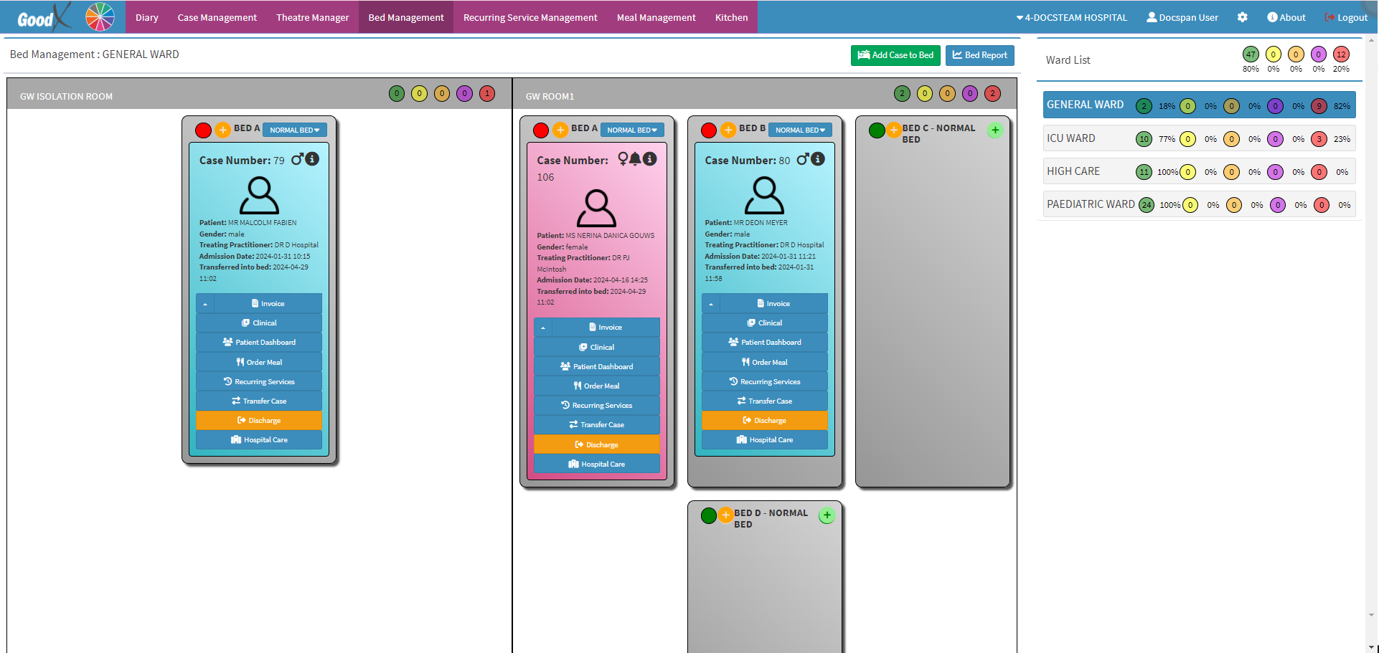
Task: Expand 4-DOCSTEAM HOSPITAL dropdown
Action: (x=1071, y=17)
